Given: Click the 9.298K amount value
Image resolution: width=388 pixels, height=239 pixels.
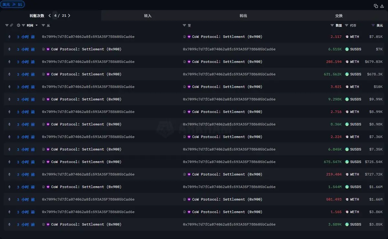Looking at the screenshot, I should (x=335, y=99).
